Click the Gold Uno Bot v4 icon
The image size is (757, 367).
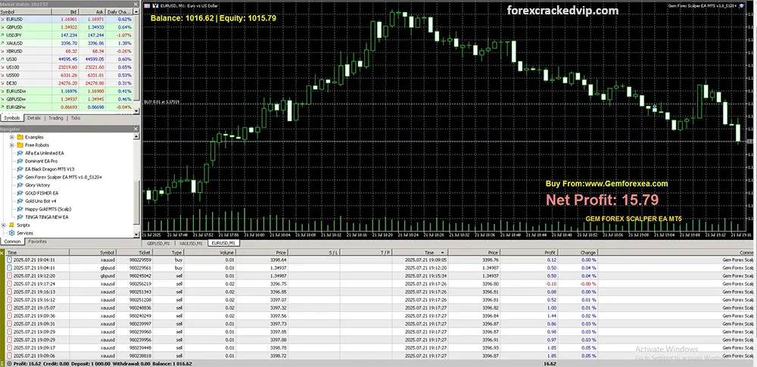click(x=20, y=201)
